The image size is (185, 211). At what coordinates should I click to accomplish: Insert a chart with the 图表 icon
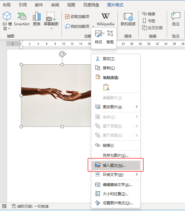pos(37,19)
